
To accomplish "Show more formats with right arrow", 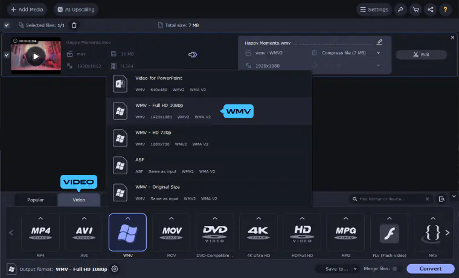I will [448, 233].
